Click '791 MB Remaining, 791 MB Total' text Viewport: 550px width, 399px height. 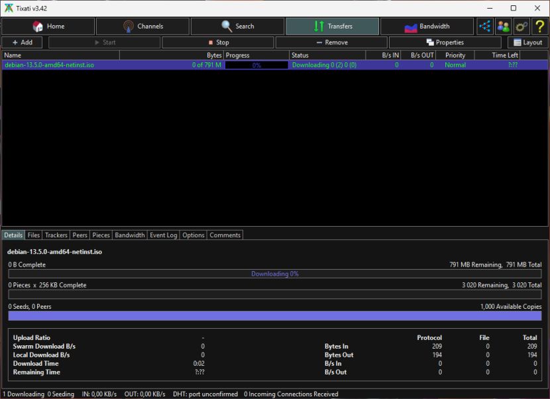click(495, 264)
